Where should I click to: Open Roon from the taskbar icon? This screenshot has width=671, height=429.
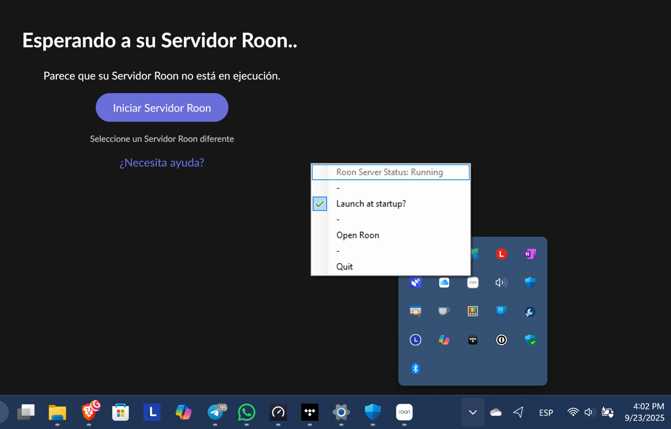pyautogui.click(x=404, y=412)
